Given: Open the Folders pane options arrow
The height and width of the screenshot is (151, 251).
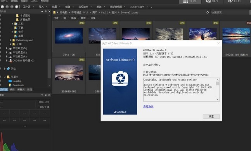Looking at the screenshot, I should pyautogui.click(x=42, y=12).
